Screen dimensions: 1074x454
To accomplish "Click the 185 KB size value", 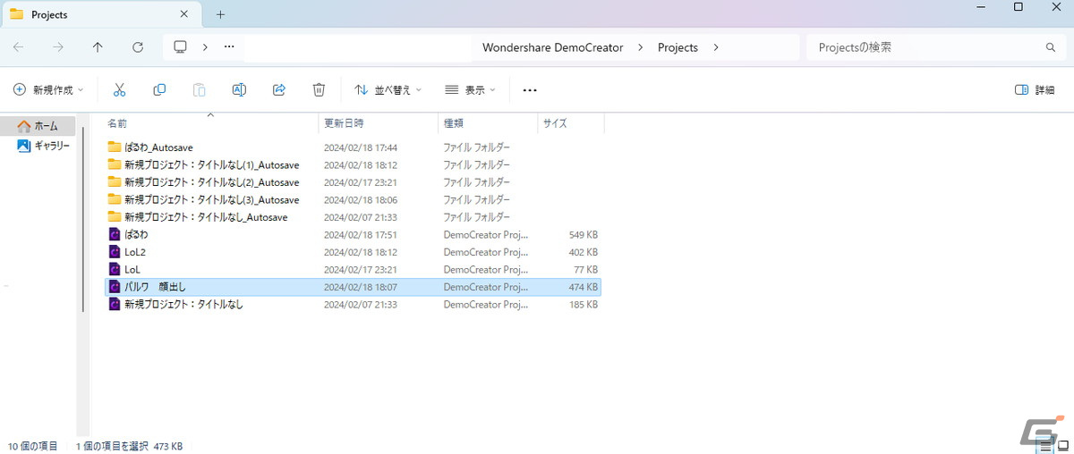I will click(x=583, y=305).
